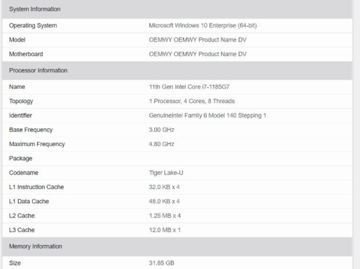The height and width of the screenshot is (269, 360).
Task: Click the 'L2 Cache' label
Action: point(22,216)
